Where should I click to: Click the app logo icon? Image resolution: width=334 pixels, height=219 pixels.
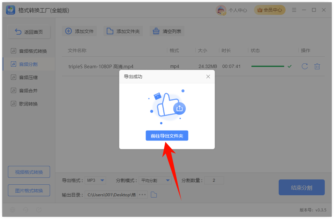(x=11, y=10)
